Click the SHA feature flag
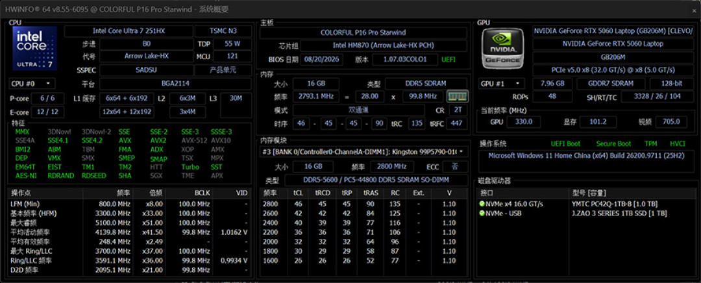701x283 pixels. tap(125, 176)
